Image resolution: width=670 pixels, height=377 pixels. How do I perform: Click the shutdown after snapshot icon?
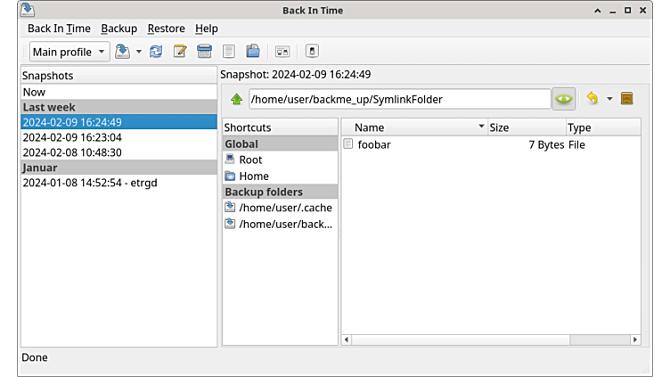[x=312, y=52]
